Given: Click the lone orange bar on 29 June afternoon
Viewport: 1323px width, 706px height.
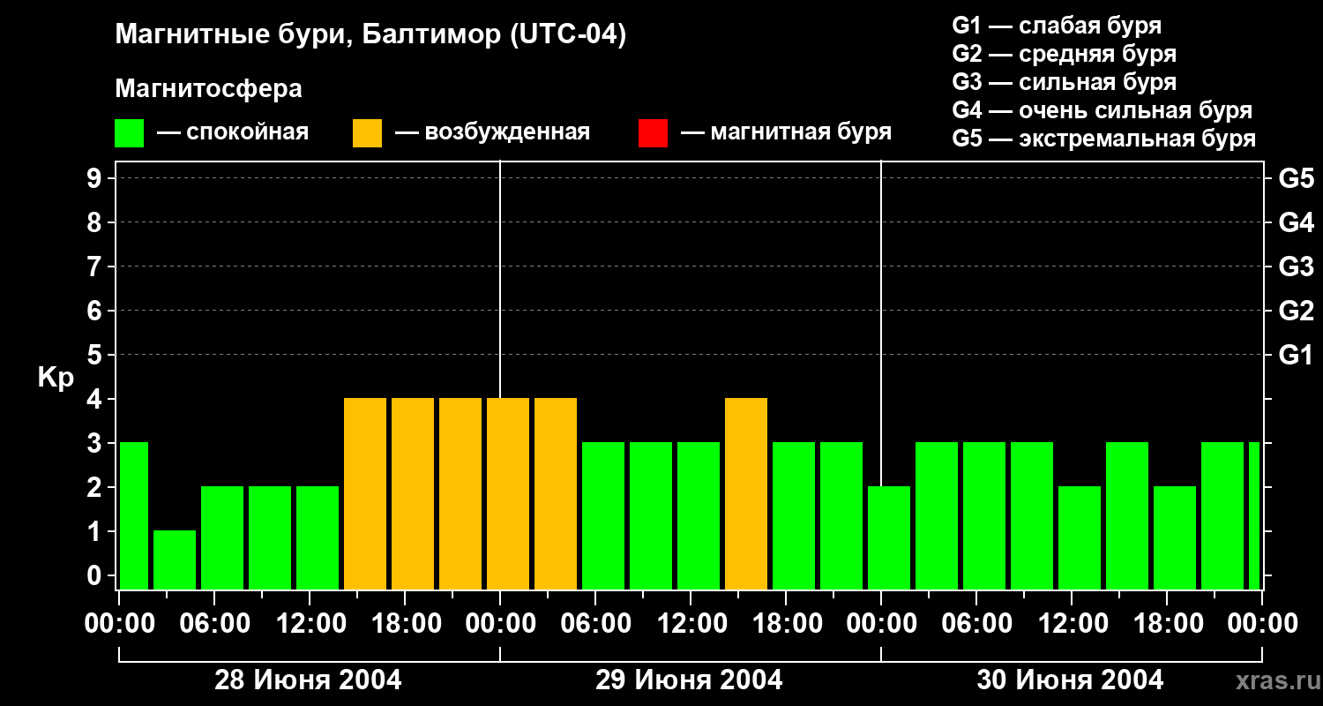Looking at the screenshot, I should point(746,494).
